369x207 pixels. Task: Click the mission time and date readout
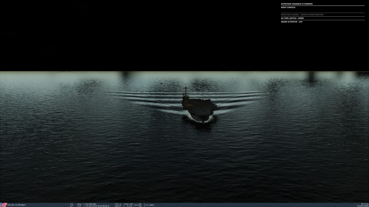[363, 205]
